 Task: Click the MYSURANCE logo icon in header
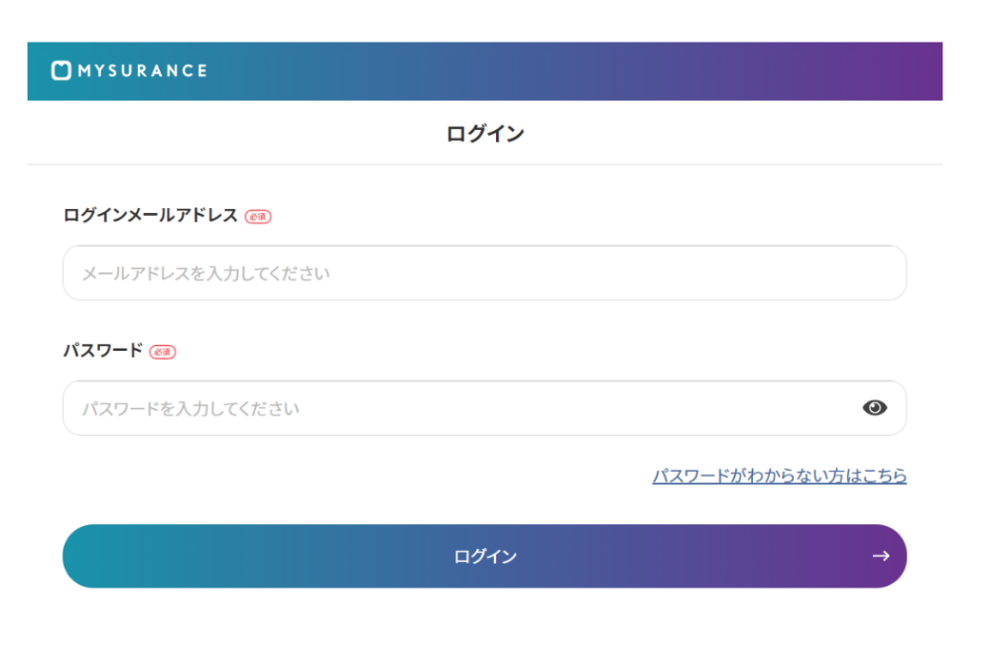(62, 70)
